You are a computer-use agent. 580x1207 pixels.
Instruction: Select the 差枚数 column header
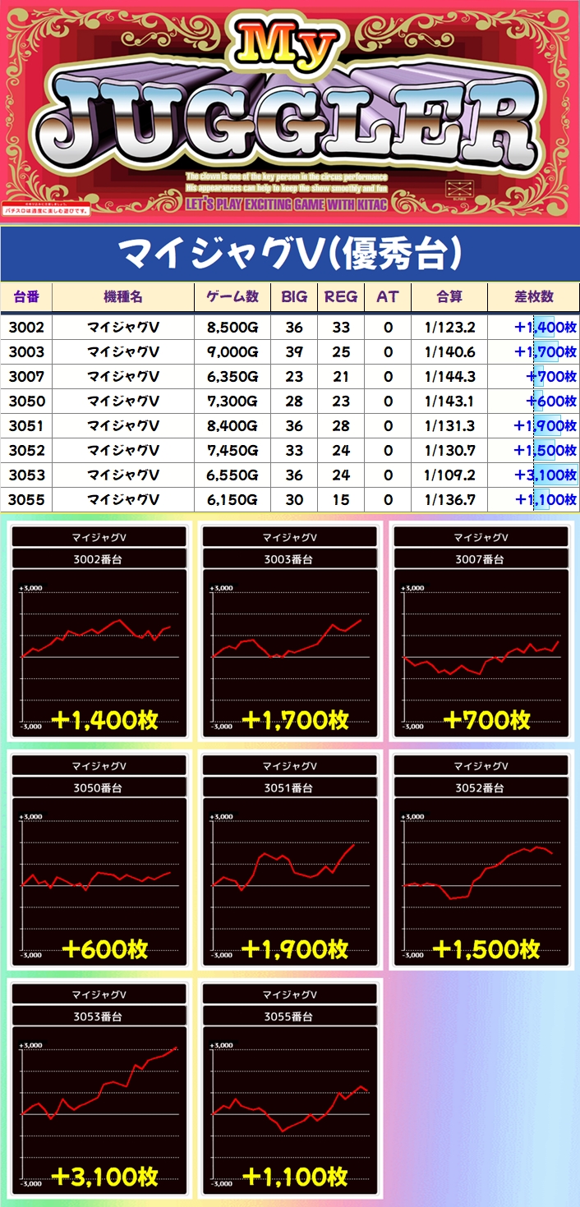(533, 297)
